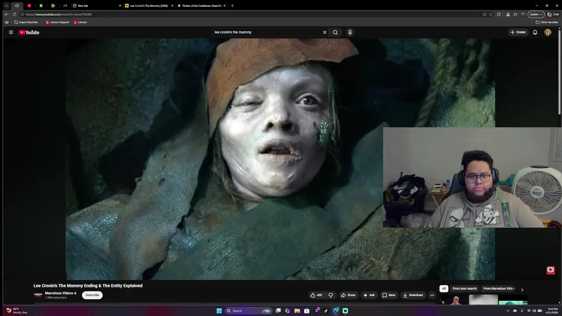Download the video

(x=413, y=295)
